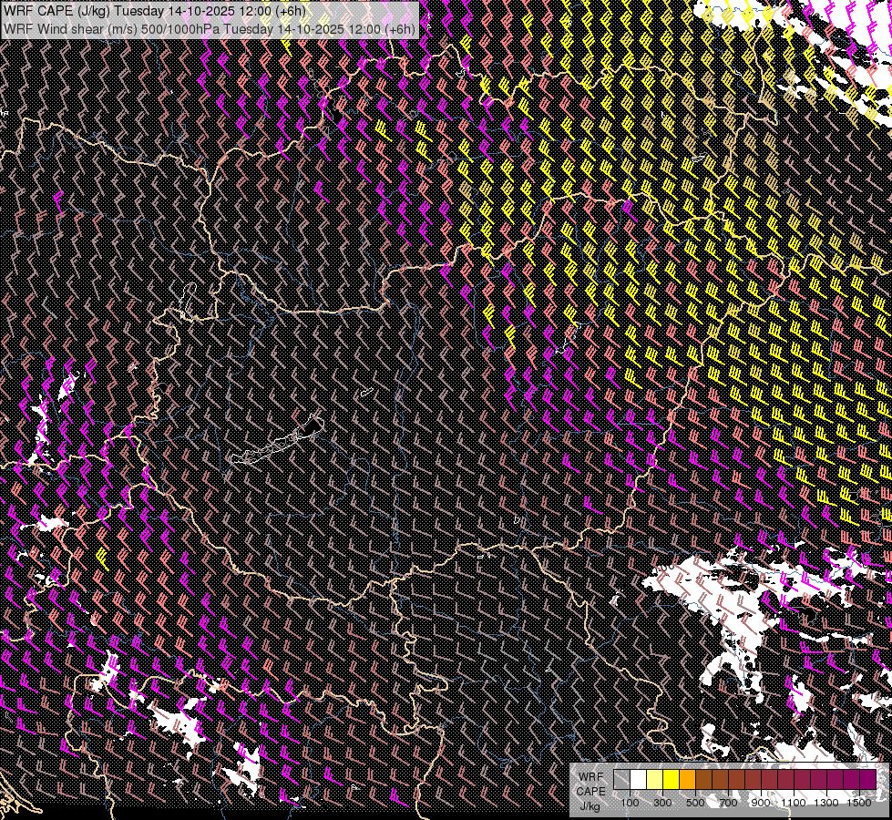
Task: Click the white swatch in CAPE legend
Action: pyautogui.click(x=638, y=780)
